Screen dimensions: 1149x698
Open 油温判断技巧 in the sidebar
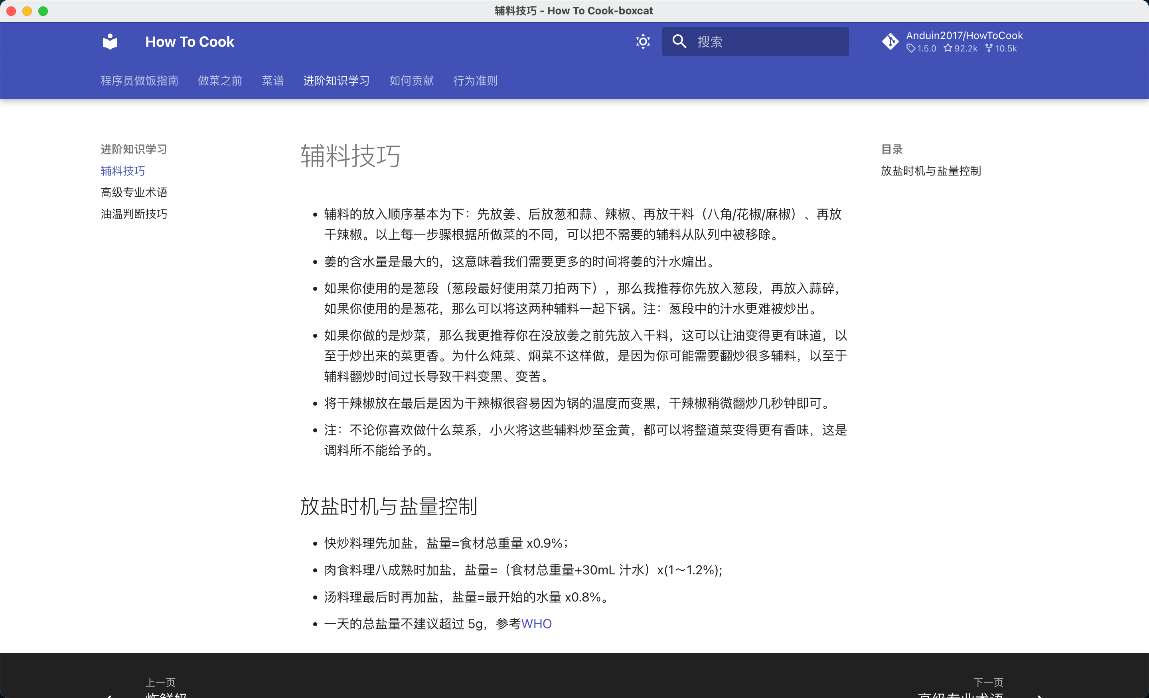tap(134, 213)
